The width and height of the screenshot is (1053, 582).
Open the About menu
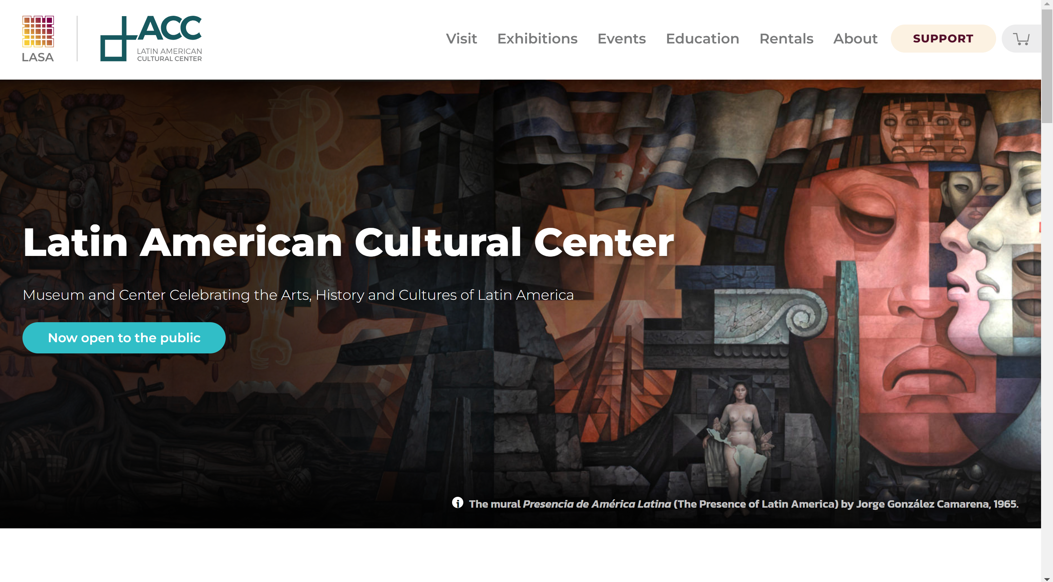click(855, 39)
